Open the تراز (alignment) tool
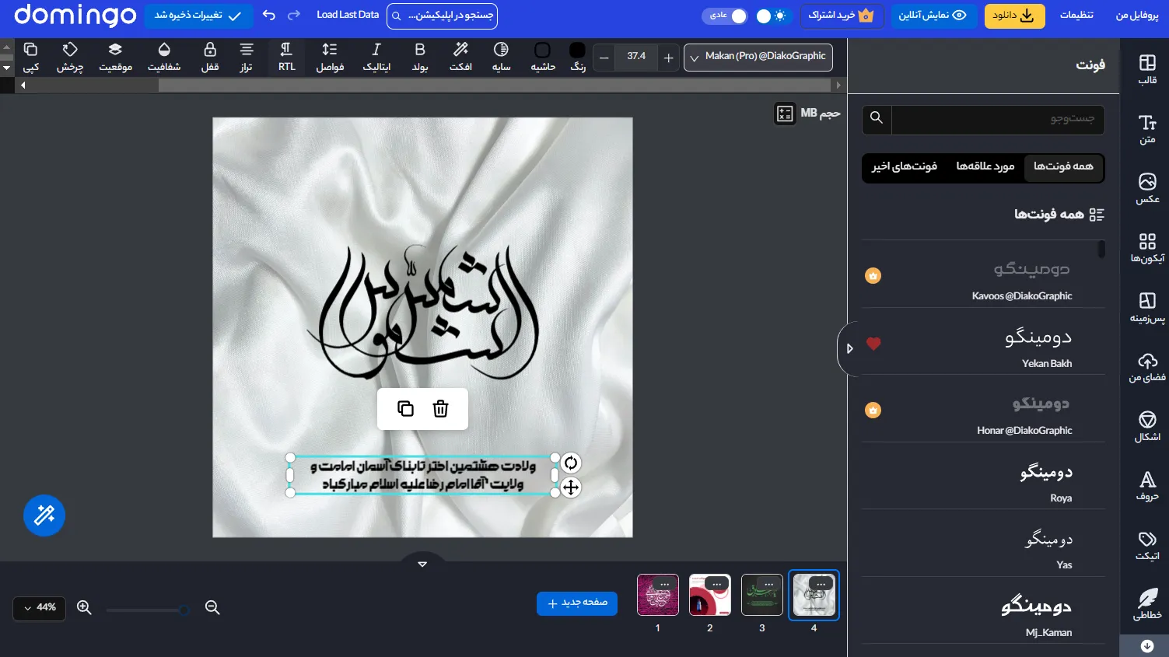1169x657 pixels. 247,57
